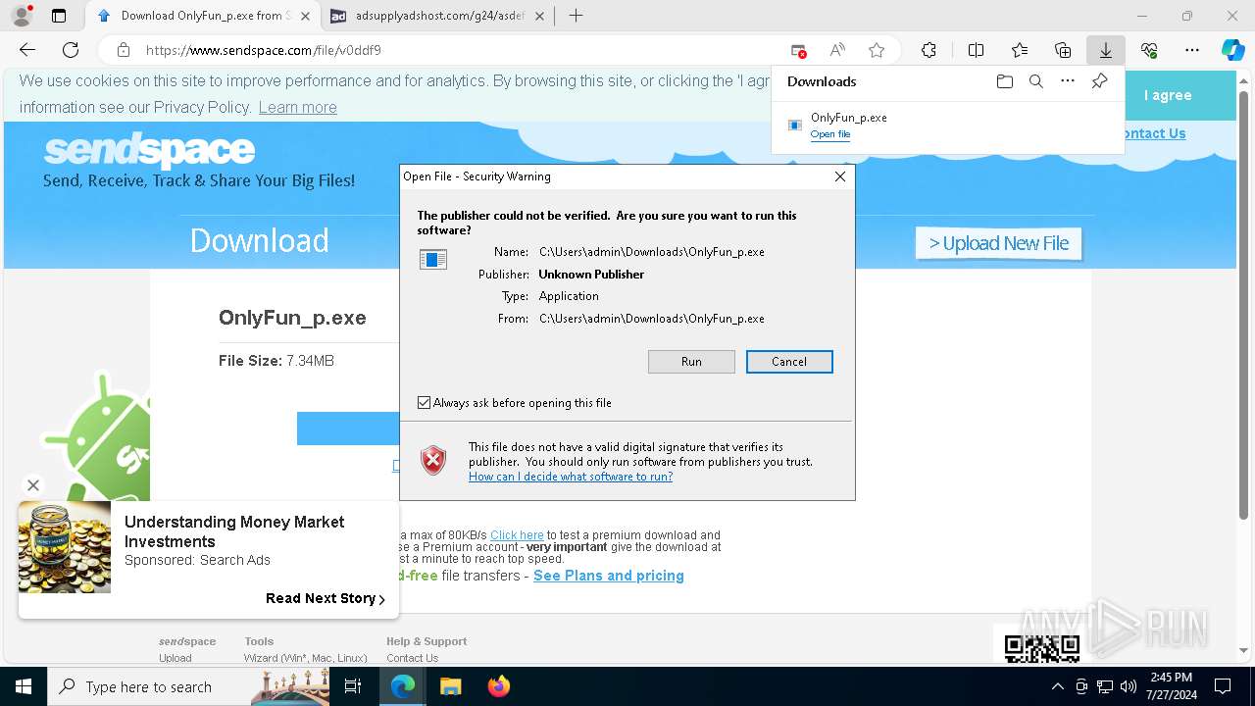The image size is (1255, 706).
Task: Uncheck Always ask before opening this file
Action: click(x=424, y=403)
